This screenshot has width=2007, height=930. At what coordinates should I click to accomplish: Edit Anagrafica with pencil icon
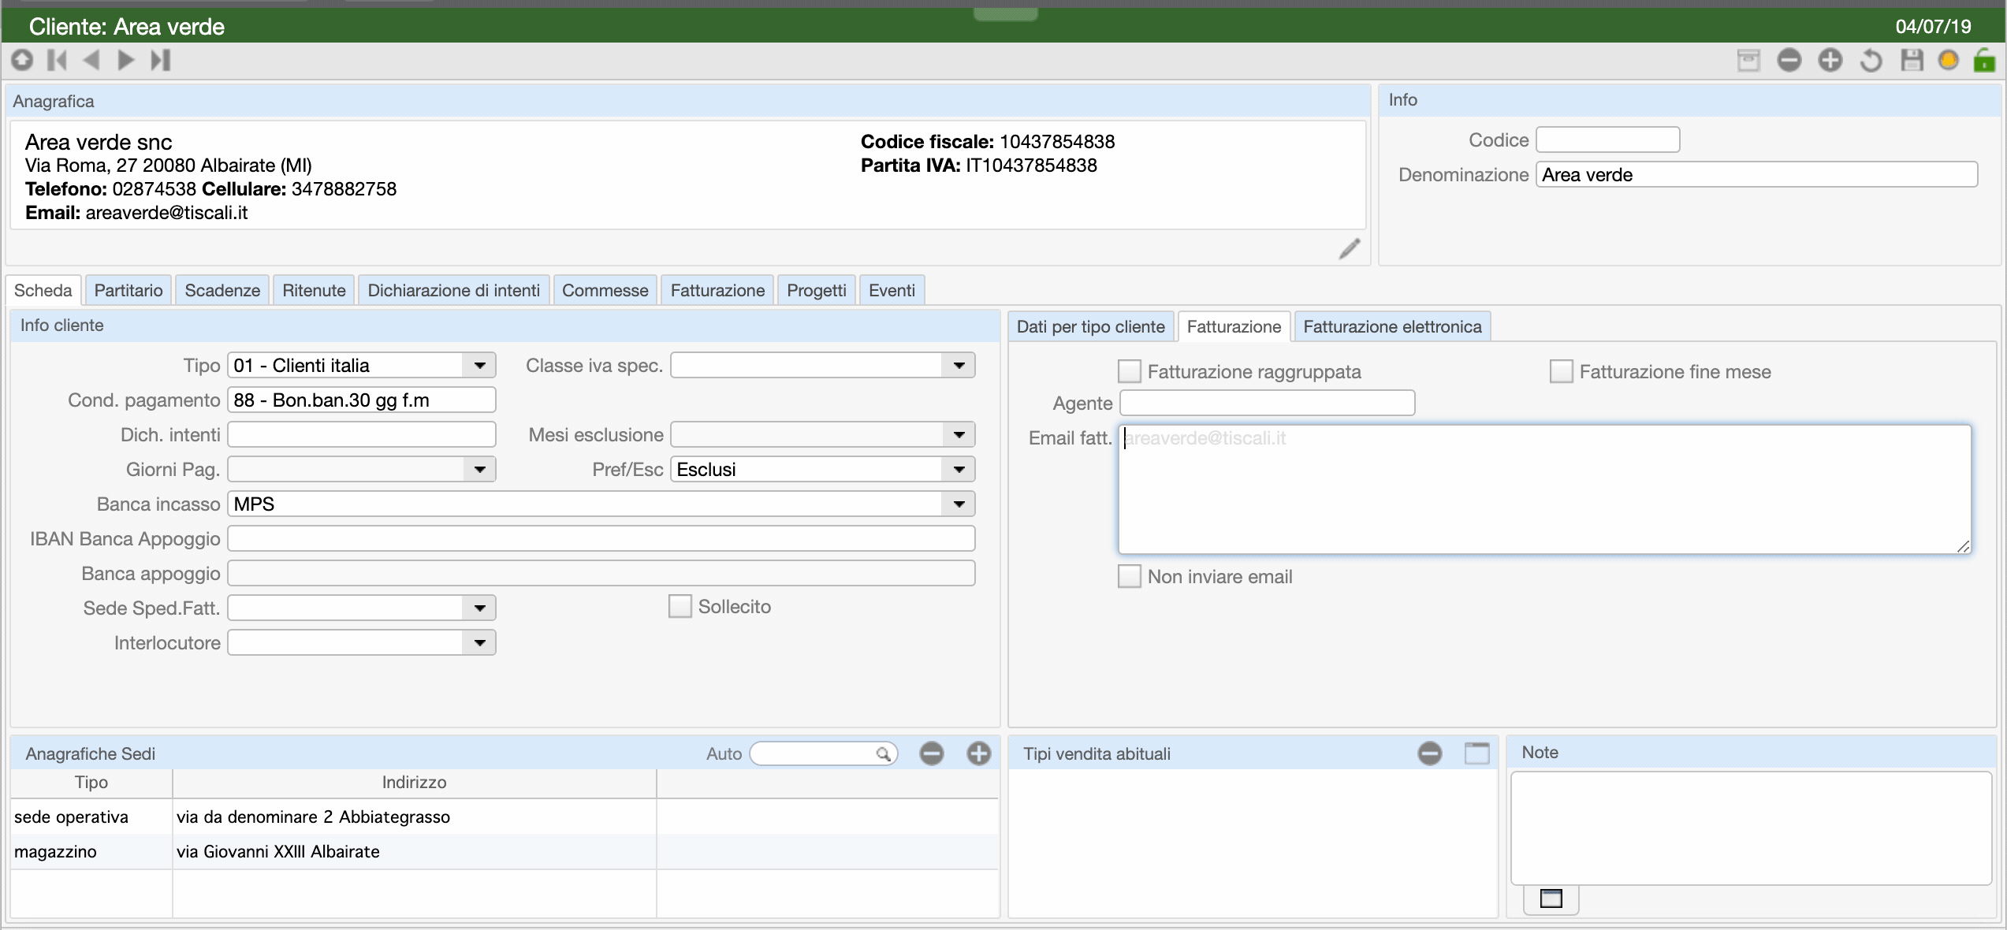pyautogui.click(x=1350, y=249)
